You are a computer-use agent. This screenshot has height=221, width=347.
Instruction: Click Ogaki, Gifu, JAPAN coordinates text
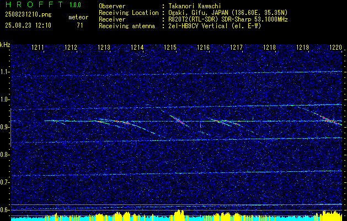pos(228,13)
